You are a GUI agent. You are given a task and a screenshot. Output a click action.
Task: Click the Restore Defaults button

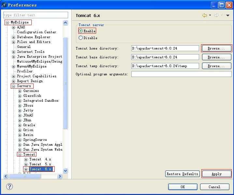click(x=183, y=174)
